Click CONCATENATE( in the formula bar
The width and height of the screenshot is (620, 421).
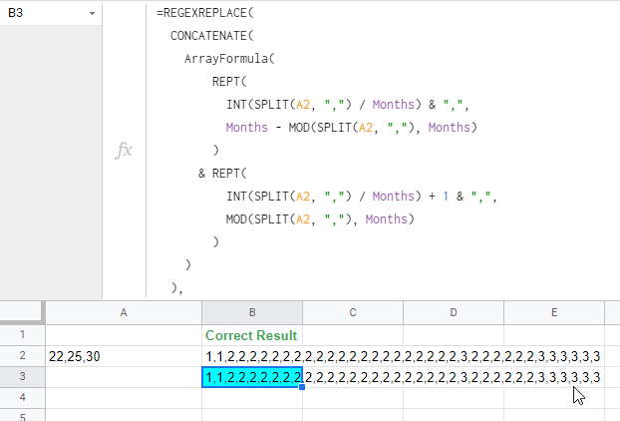click(x=212, y=36)
